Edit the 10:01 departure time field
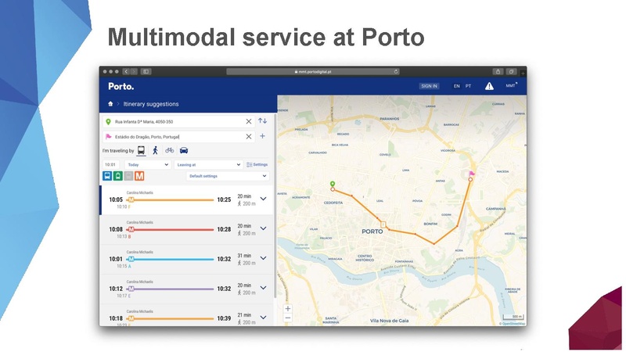The image size is (626, 352). point(111,164)
